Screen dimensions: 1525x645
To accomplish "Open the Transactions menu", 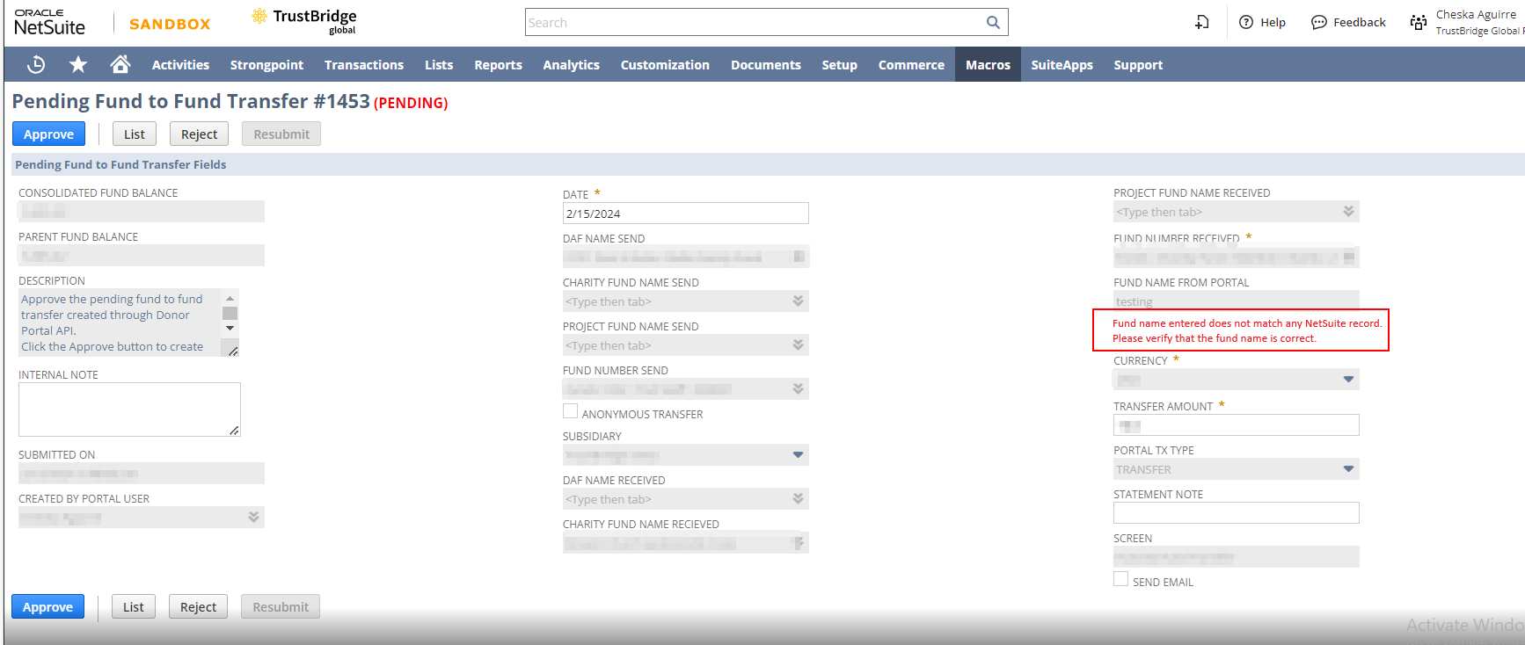I will (363, 65).
